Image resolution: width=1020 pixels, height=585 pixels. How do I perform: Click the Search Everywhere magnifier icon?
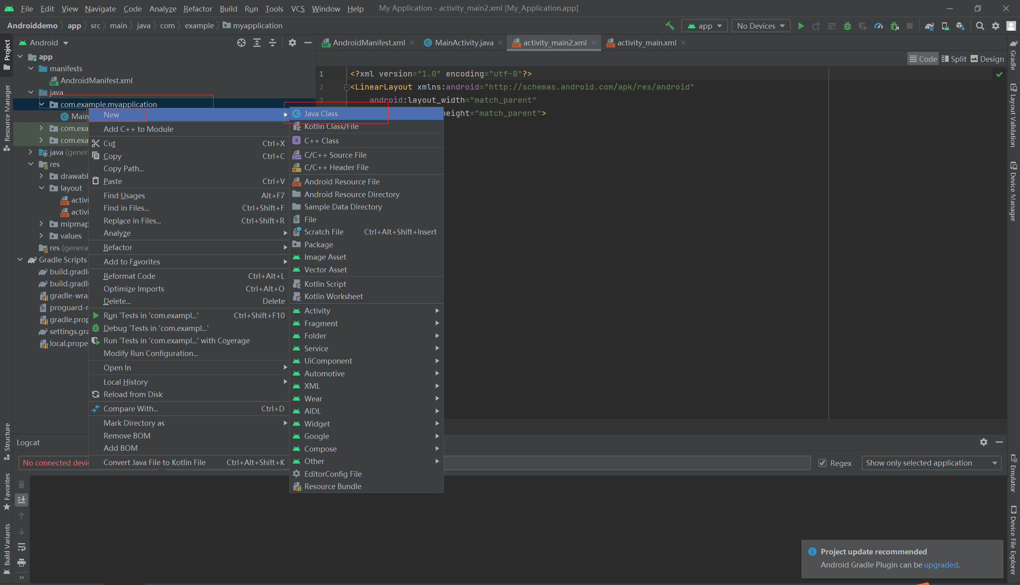tap(980, 26)
